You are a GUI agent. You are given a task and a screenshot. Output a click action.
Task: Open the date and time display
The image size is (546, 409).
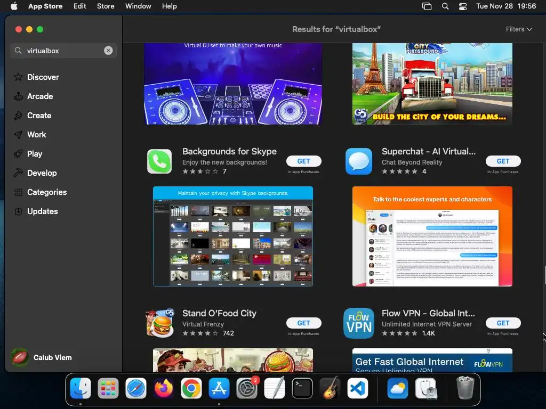506,6
